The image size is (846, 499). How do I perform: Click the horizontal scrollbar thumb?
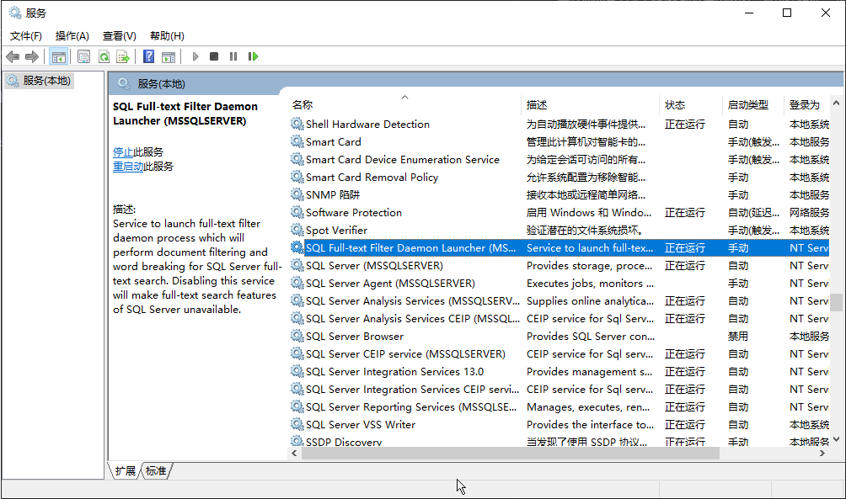(511, 454)
